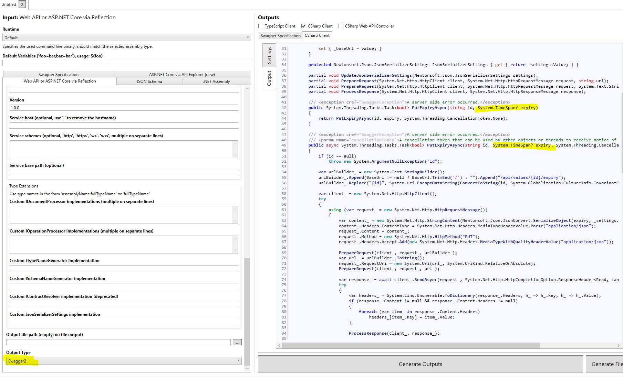Enable CSharp Web API Controller checkbox

(341, 26)
